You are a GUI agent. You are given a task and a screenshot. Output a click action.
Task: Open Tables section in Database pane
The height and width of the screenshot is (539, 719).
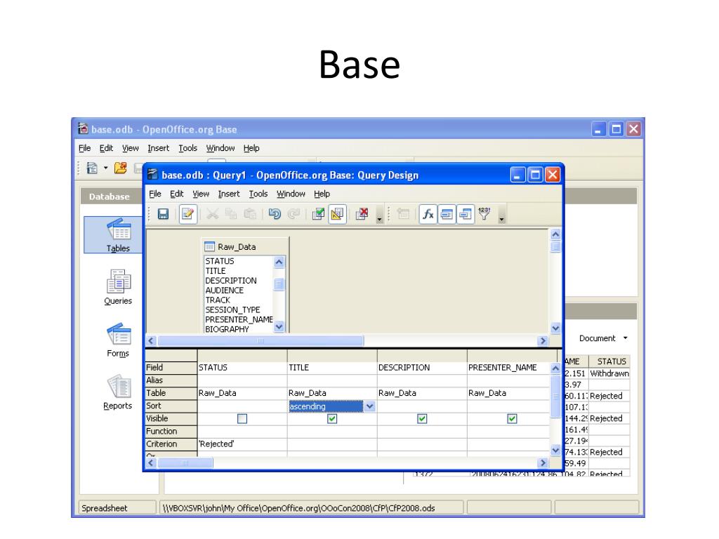pyautogui.click(x=118, y=235)
